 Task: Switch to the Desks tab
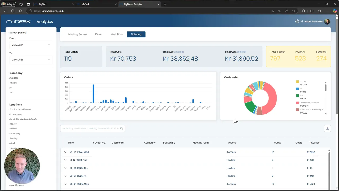pos(99,34)
